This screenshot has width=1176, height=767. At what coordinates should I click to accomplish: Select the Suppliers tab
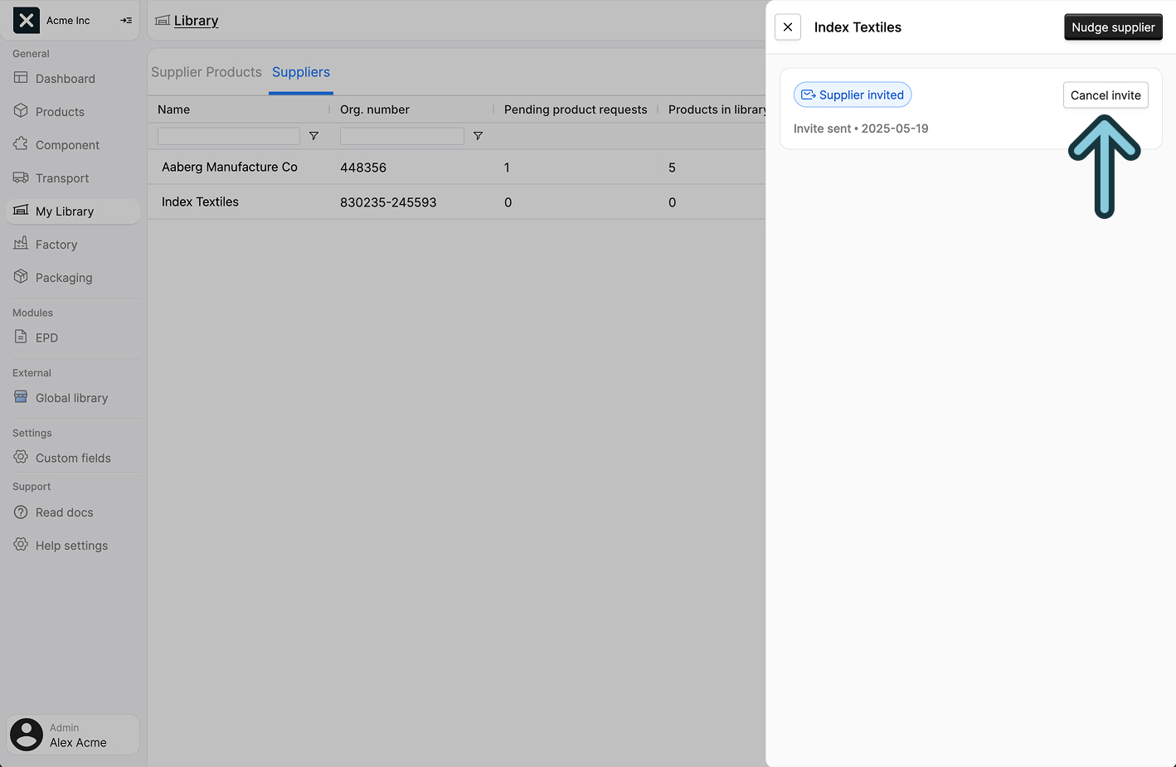301,72
